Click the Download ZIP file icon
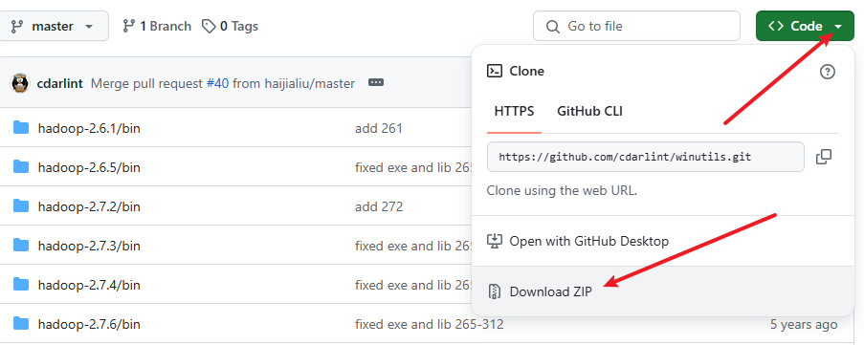This screenshot has height=345, width=864. coord(495,291)
